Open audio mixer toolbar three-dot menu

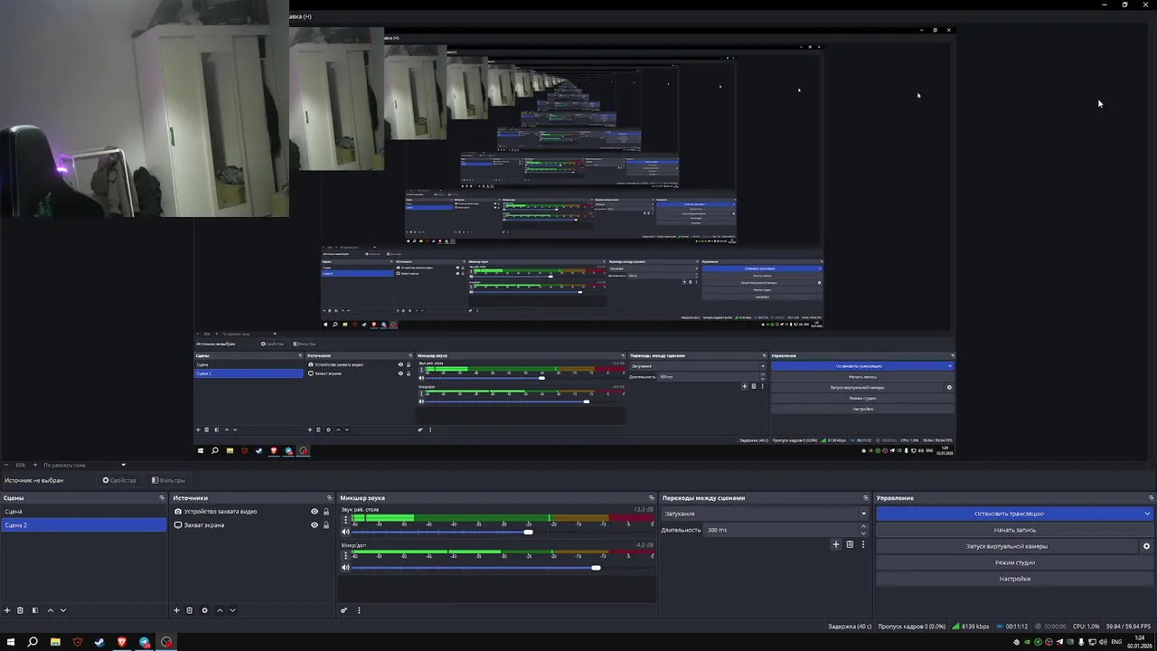click(x=359, y=610)
